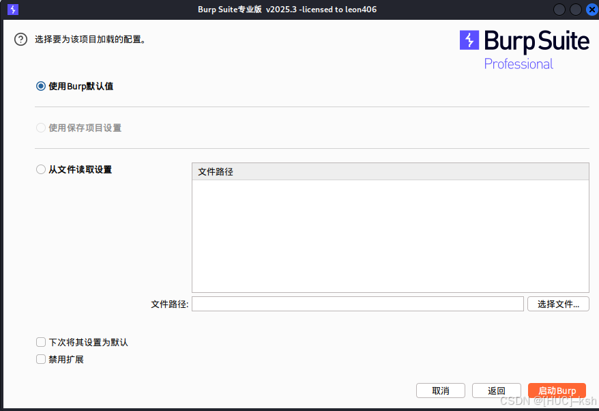Click the Burp Suite Professional logo
The height and width of the screenshot is (411, 599).
[x=524, y=50]
